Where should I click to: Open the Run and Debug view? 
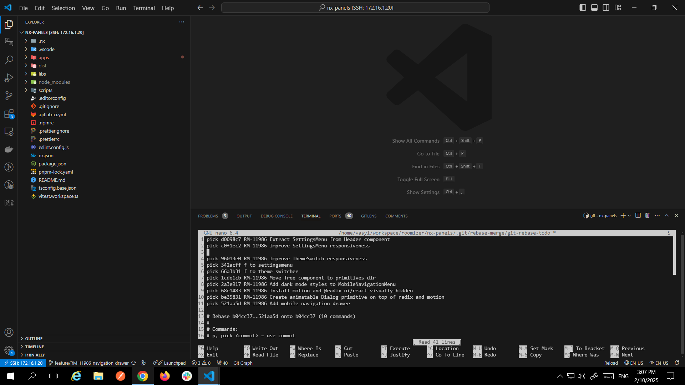[x=9, y=78]
